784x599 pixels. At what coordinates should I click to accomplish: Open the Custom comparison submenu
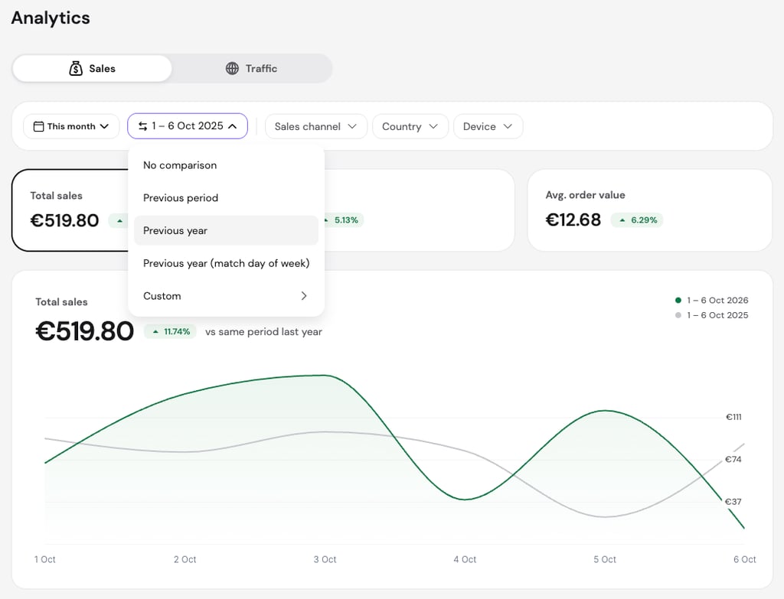[226, 296]
